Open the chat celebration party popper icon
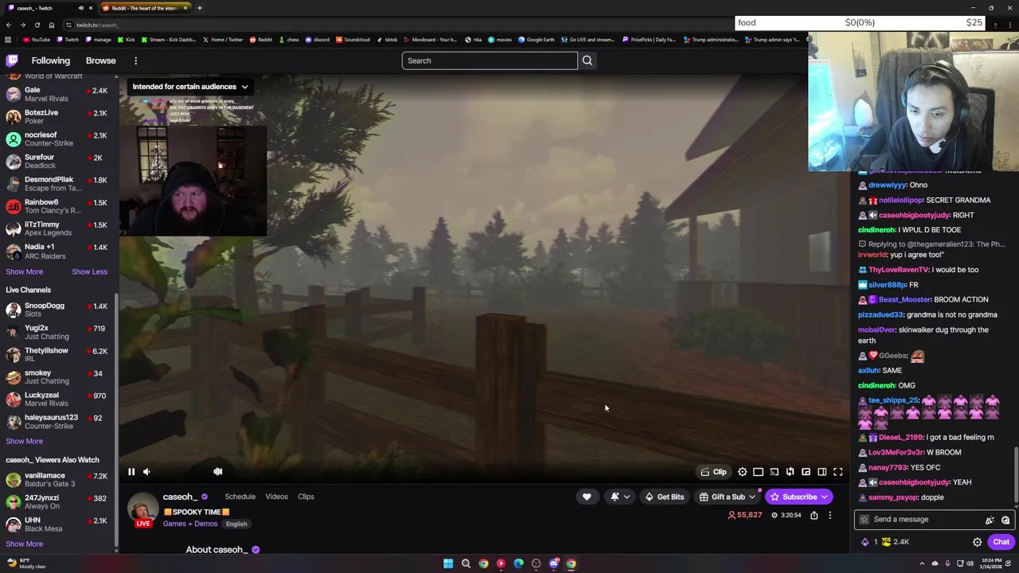 pyautogui.click(x=990, y=520)
